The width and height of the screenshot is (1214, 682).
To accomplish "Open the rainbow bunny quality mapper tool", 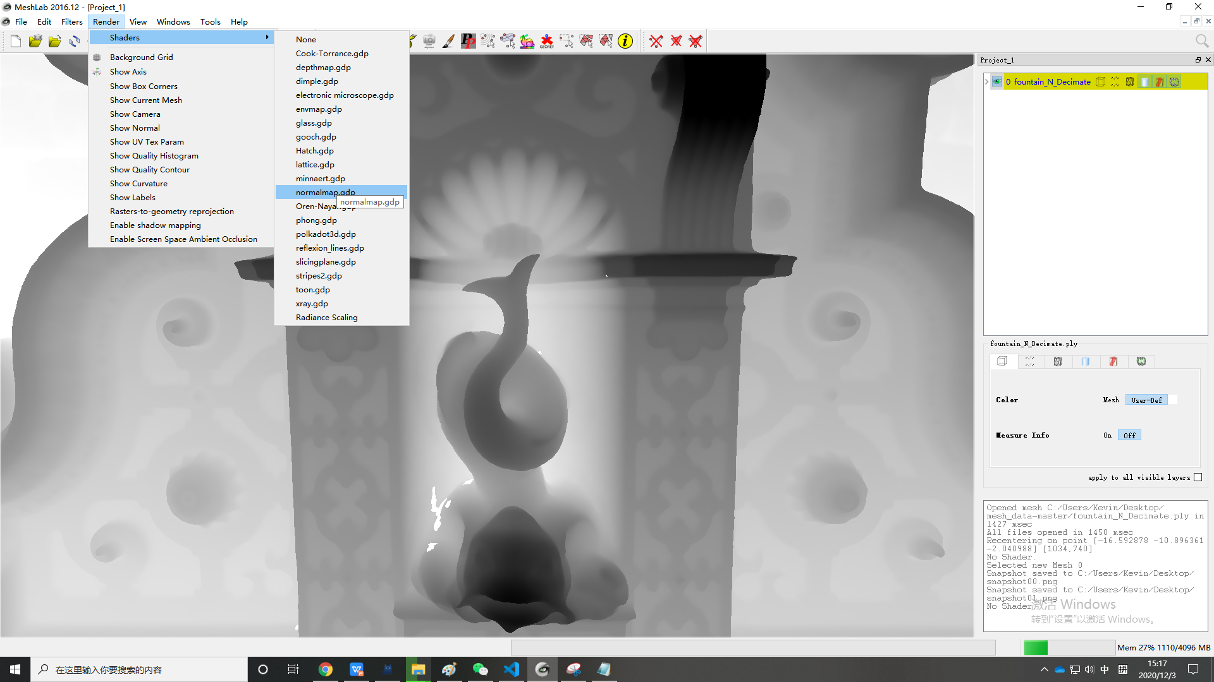I will [x=527, y=42].
